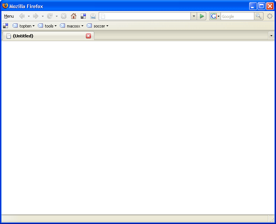276x224 pixels.
Task: Open the macosx tag folder
Action: click(72, 26)
